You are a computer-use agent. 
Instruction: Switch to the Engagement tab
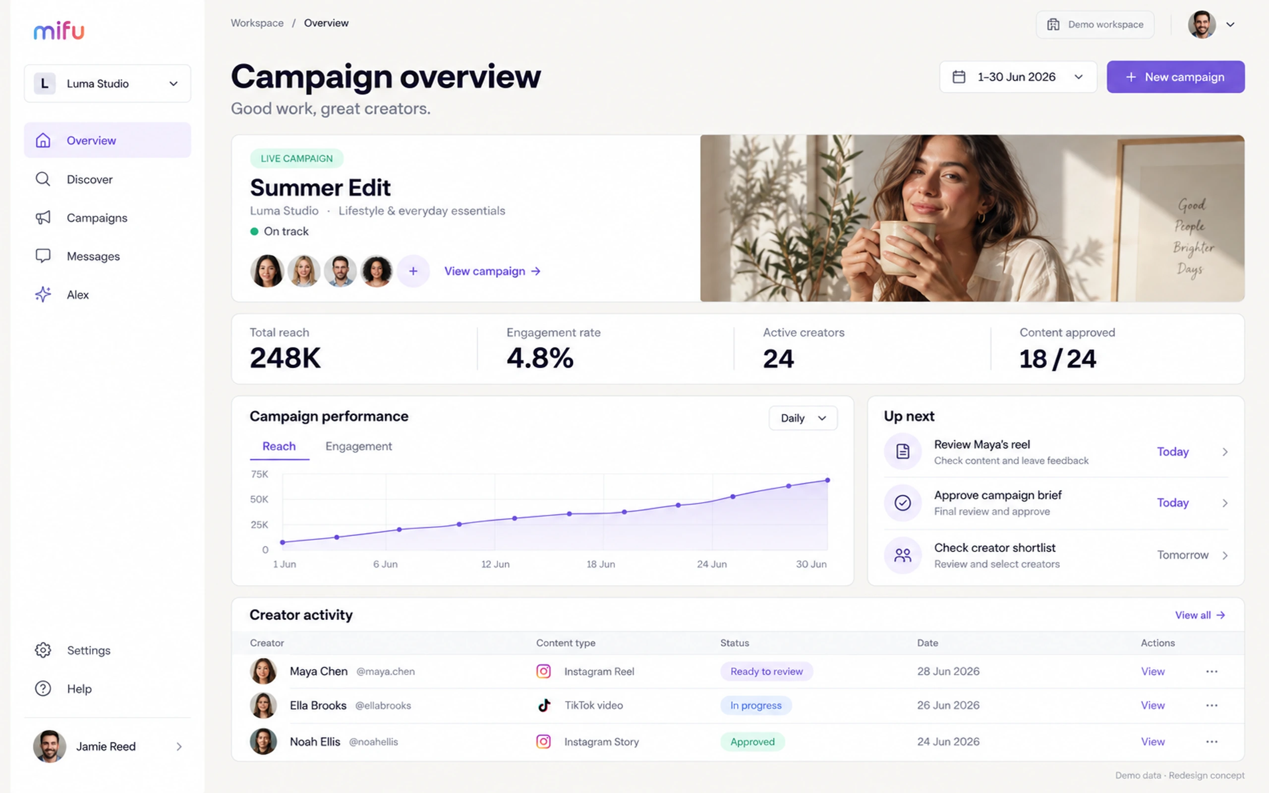coord(359,446)
